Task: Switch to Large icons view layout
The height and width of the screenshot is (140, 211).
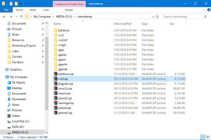Action: [208, 137]
